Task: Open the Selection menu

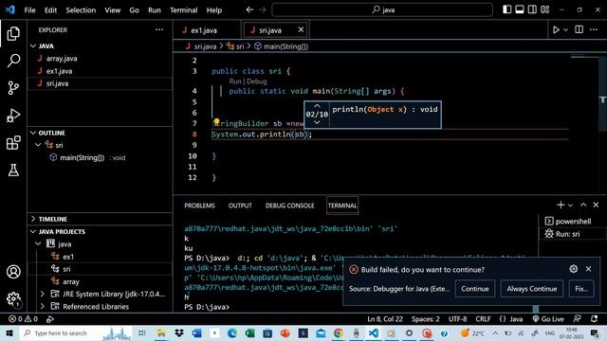Action: 81,10
